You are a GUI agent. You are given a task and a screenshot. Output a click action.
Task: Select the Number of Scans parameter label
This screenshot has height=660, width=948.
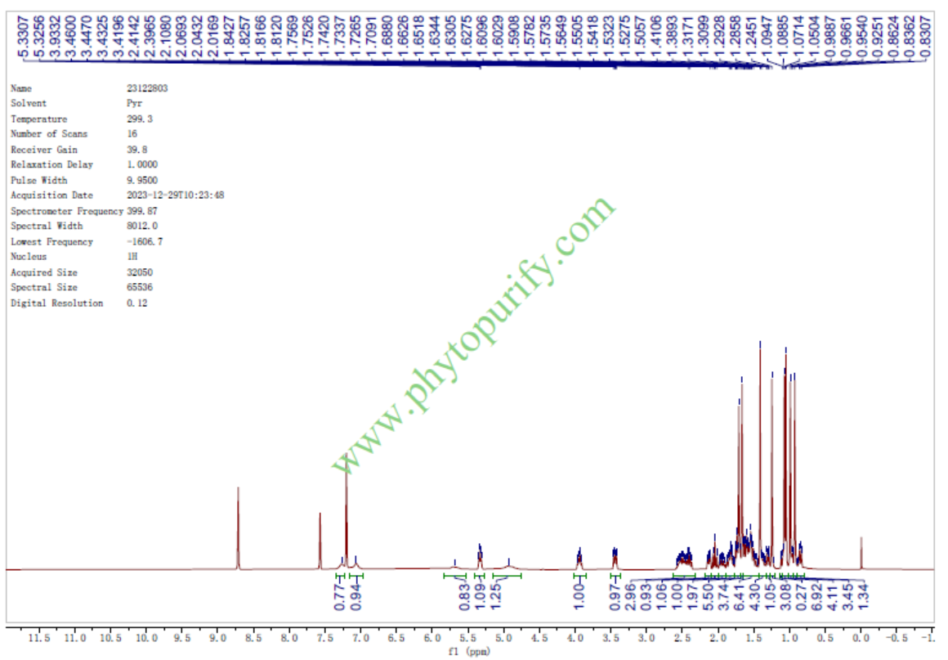click(49, 134)
